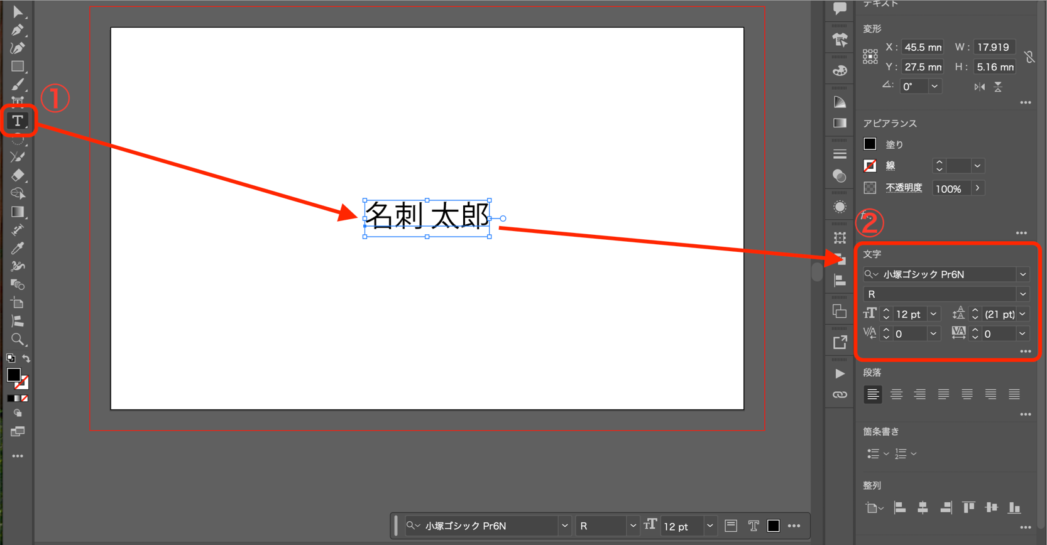Image resolution: width=1047 pixels, height=545 pixels.
Task: Expand opacity slider arrow
Action: point(977,188)
